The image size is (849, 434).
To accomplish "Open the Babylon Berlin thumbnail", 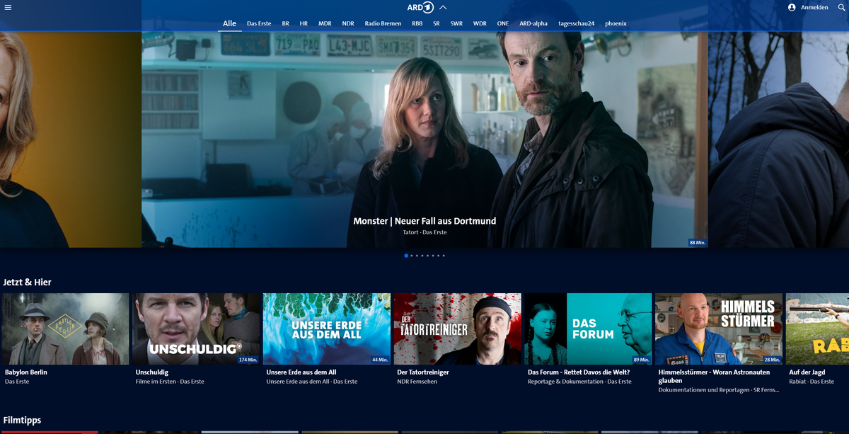I will [x=65, y=329].
